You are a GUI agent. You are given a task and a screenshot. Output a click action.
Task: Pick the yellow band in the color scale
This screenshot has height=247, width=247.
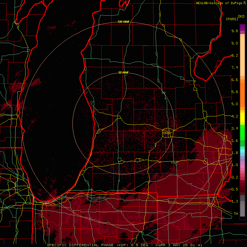coord(242,117)
